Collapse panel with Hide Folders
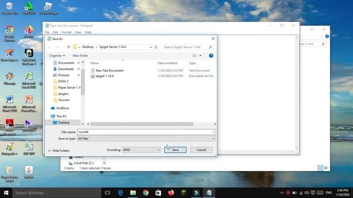353x198 pixels. pyautogui.click(x=58, y=151)
